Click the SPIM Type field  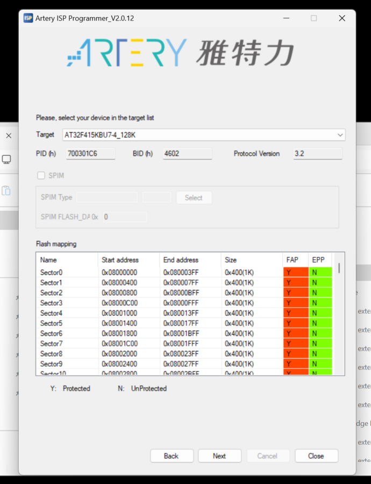(x=107, y=197)
